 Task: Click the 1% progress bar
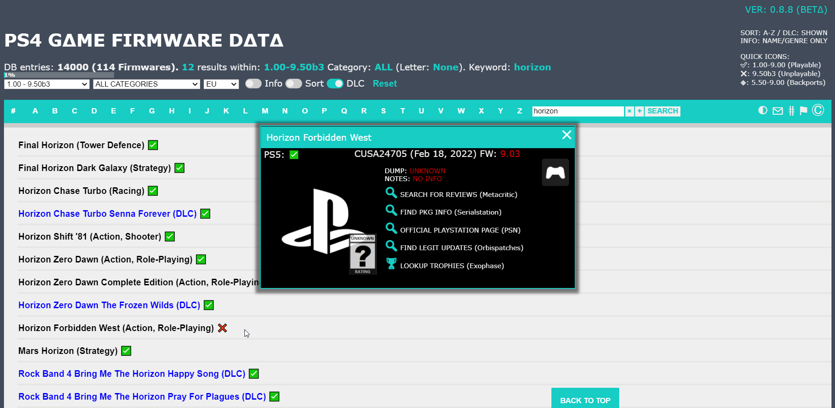(x=59, y=75)
